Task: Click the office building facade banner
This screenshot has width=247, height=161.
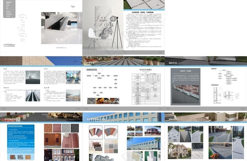Action: click(x=123, y=117)
